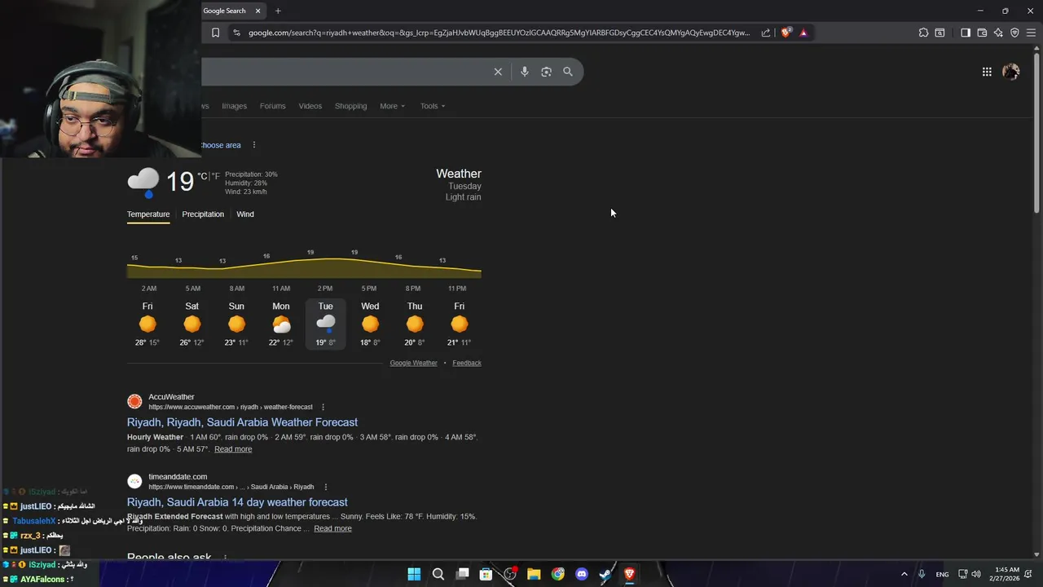The width and height of the screenshot is (1043, 587).
Task: Open Riyadh, Saudi Arabia Weather Forecast link
Action: pos(242,422)
